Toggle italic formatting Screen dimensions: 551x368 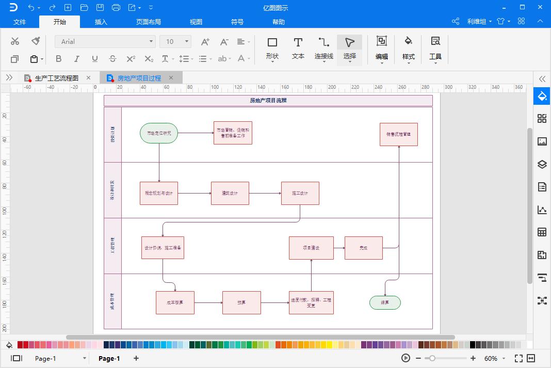(x=76, y=59)
